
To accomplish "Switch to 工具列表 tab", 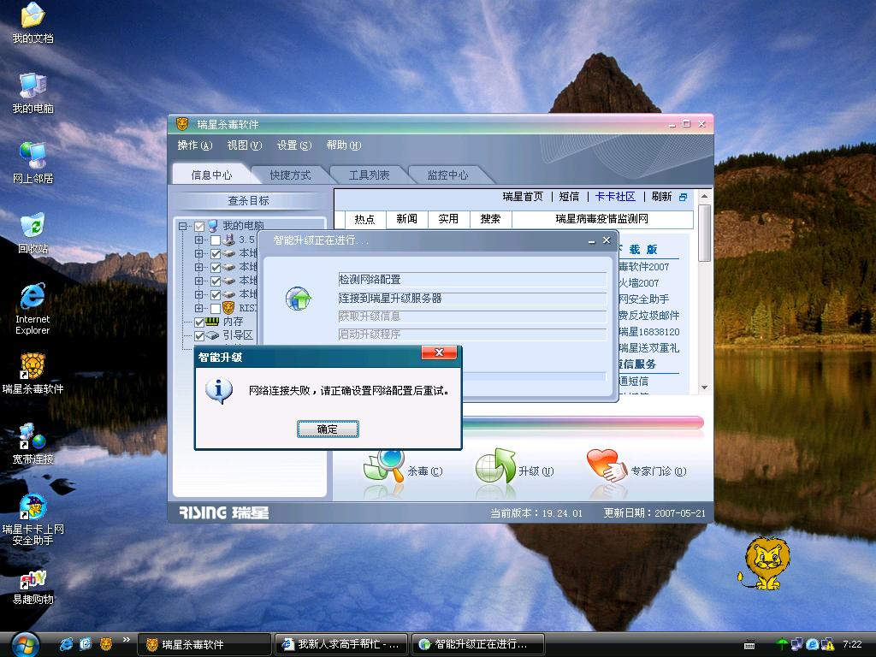I will pos(369,175).
